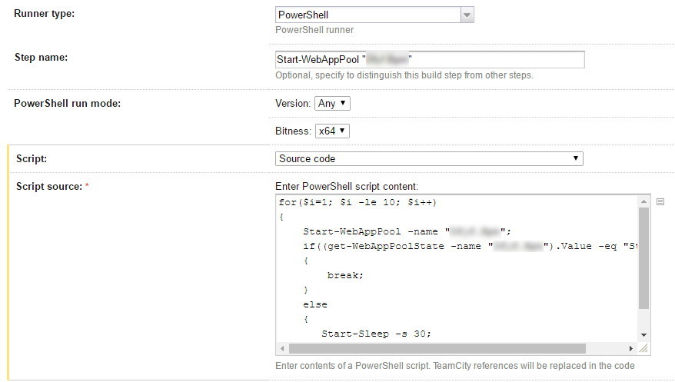Expand the Script 'Source code' dropdown
The height and width of the screenshot is (382, 675).
(x=429, y=158)
